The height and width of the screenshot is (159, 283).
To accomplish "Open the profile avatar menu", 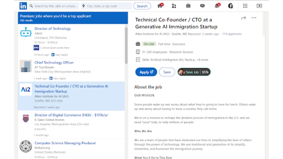I will click(x=230, y=6).
